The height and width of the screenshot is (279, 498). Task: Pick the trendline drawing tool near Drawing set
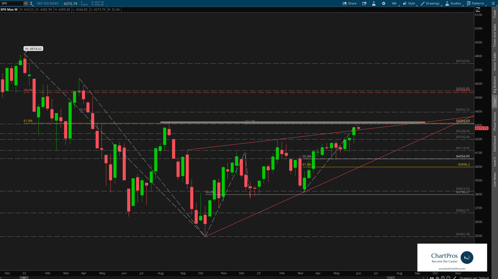pyautogui.click(x=455, y=277)
